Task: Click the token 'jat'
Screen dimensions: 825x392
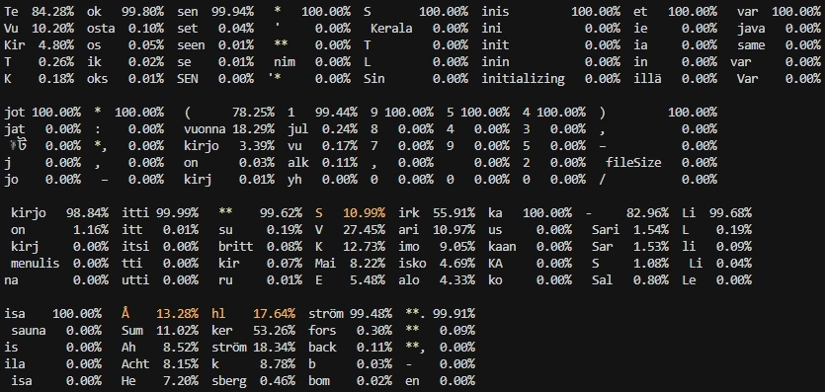Action: coord(14,128)
